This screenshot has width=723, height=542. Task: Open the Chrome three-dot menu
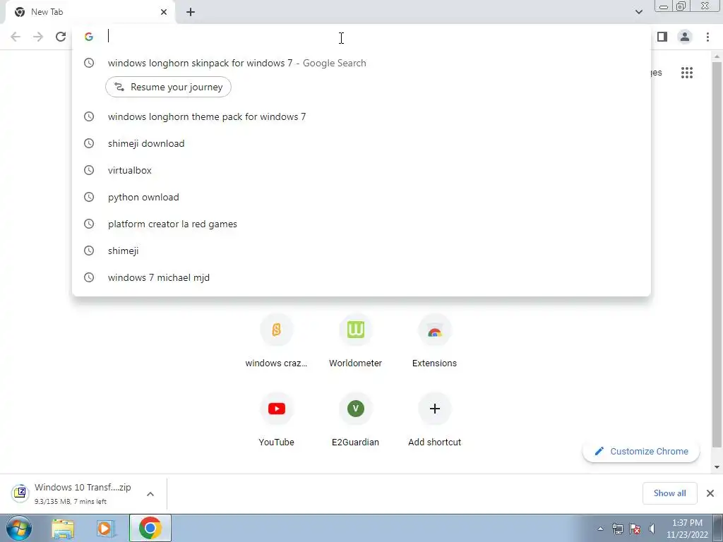(x=707, y=37)
